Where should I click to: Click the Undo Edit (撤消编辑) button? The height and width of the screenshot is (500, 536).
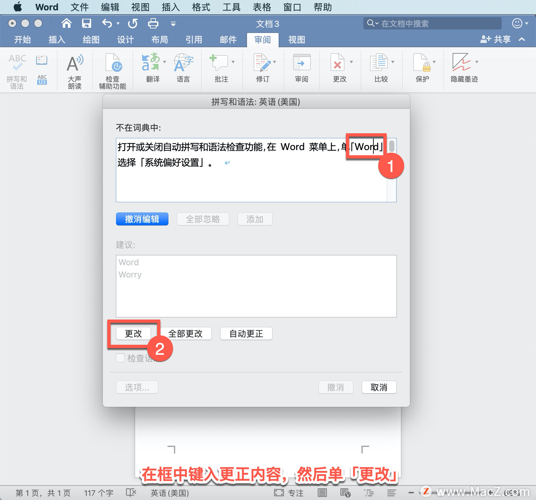pyautogui.click(x=142, y=219)
